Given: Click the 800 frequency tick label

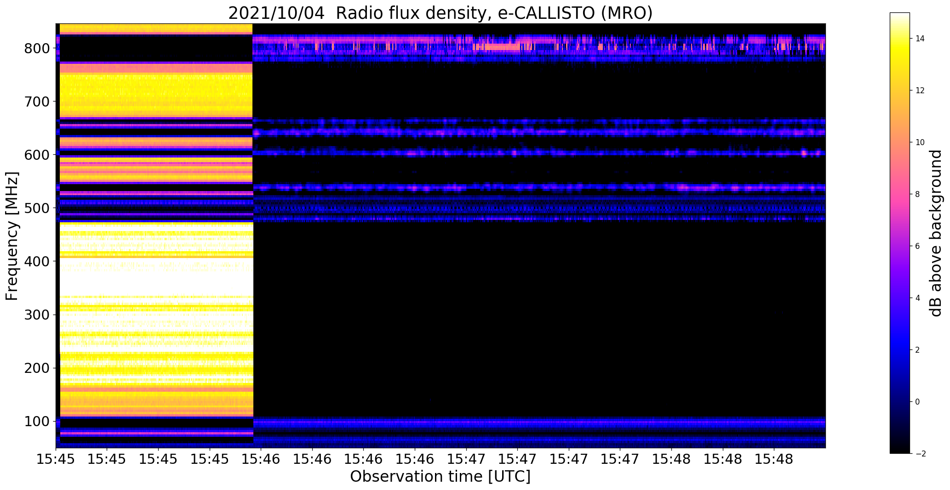Looking at the screenshot, I should coord(36,48).
